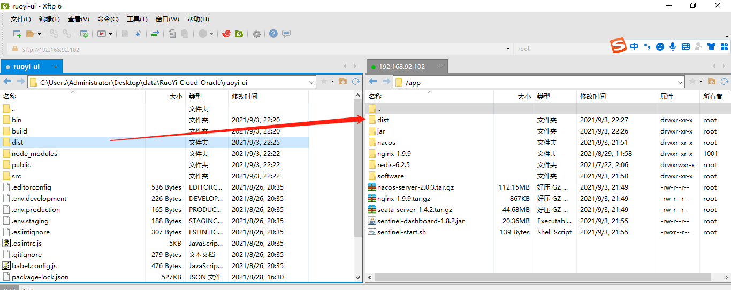
Task: Click remote pane home folder icon
Action: coord(712,82)
